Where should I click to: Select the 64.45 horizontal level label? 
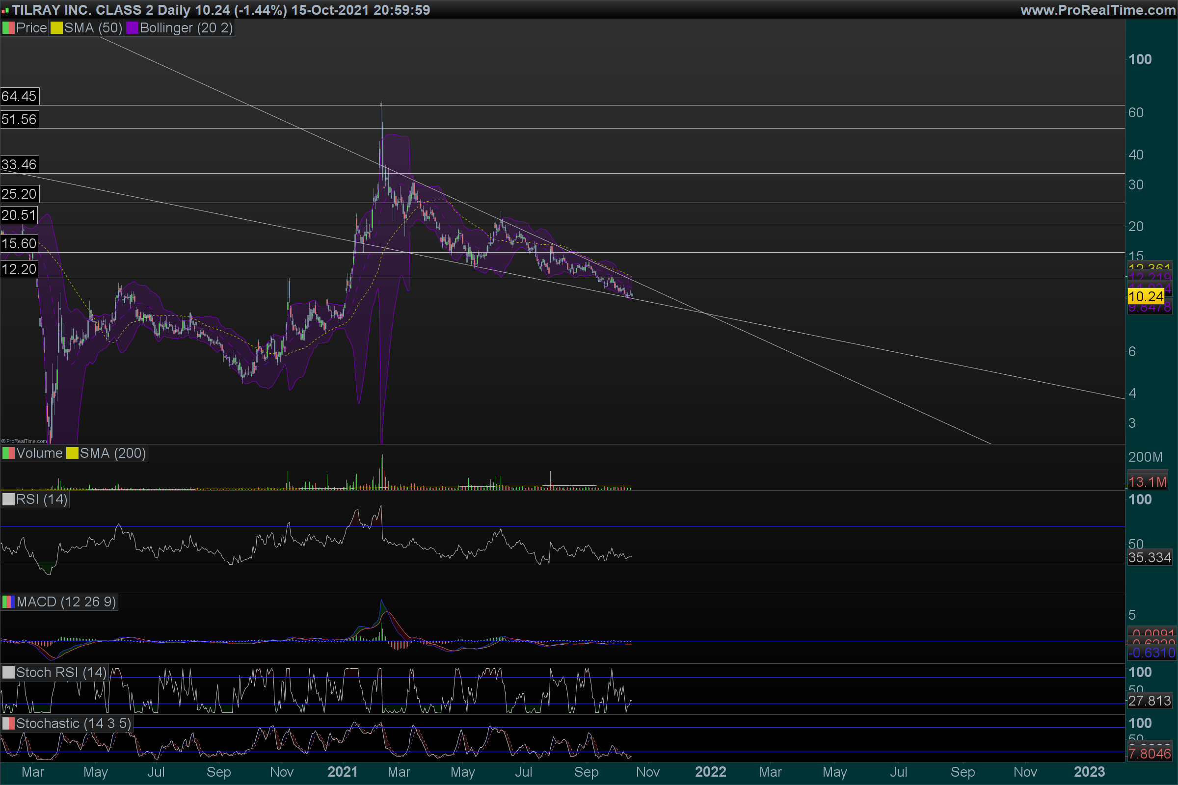click(19, 96)
